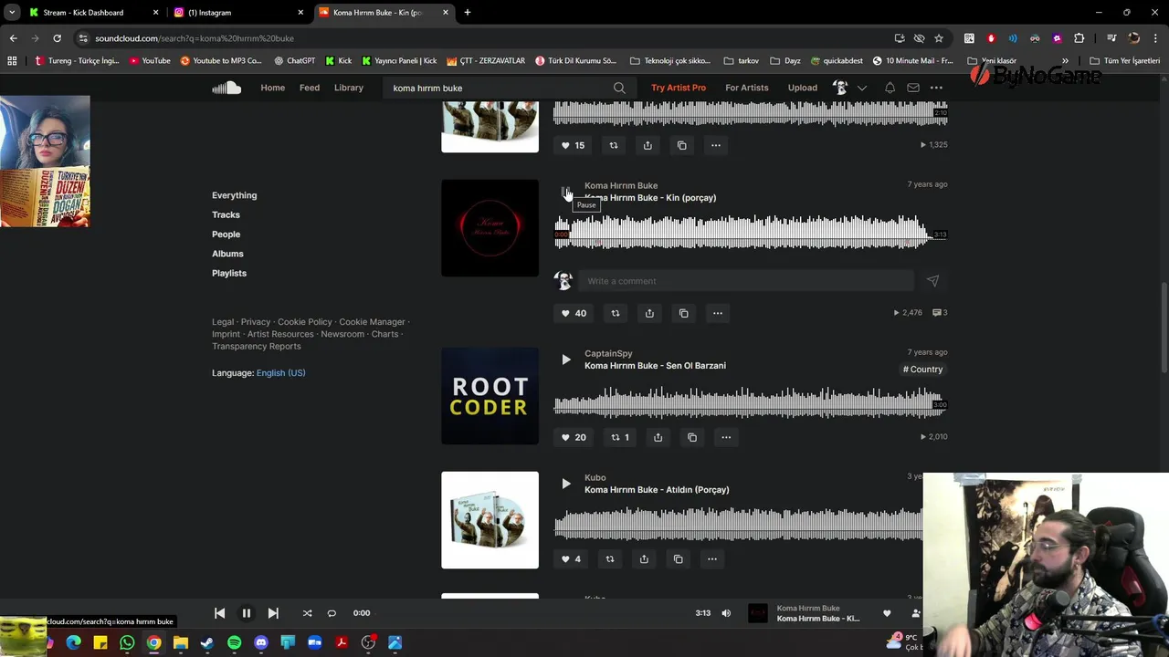Share the Sen Ol Barzani track
The image size is (1169, 657).
pyautogui.click(x=658, y=437)
